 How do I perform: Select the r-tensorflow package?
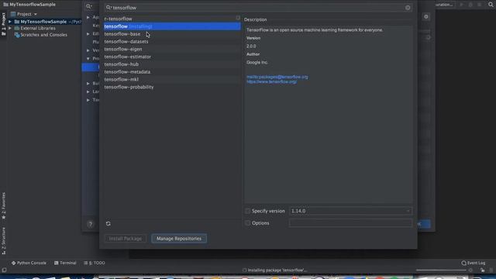[x=172, y=19]
